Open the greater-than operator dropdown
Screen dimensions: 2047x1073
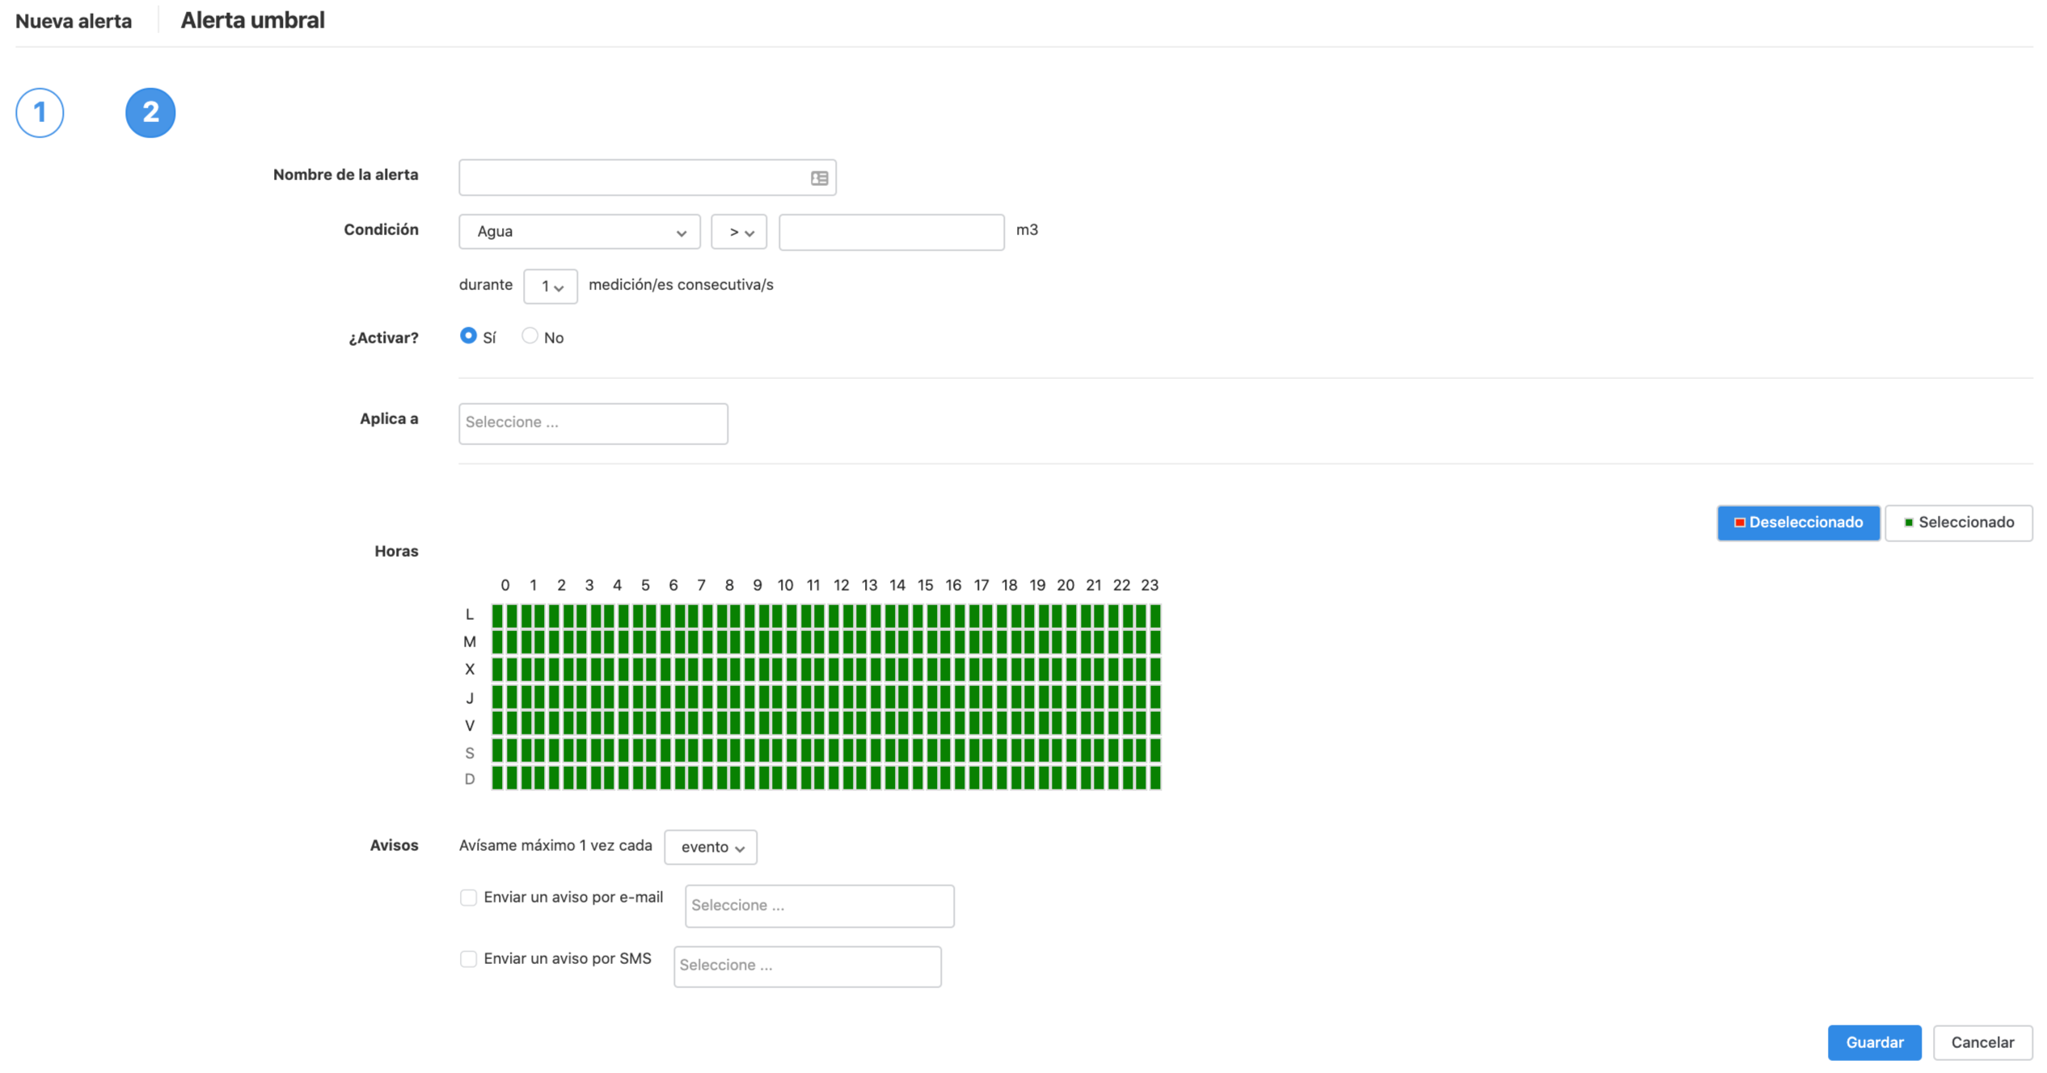pyautogui.click(x=739, y=232)
